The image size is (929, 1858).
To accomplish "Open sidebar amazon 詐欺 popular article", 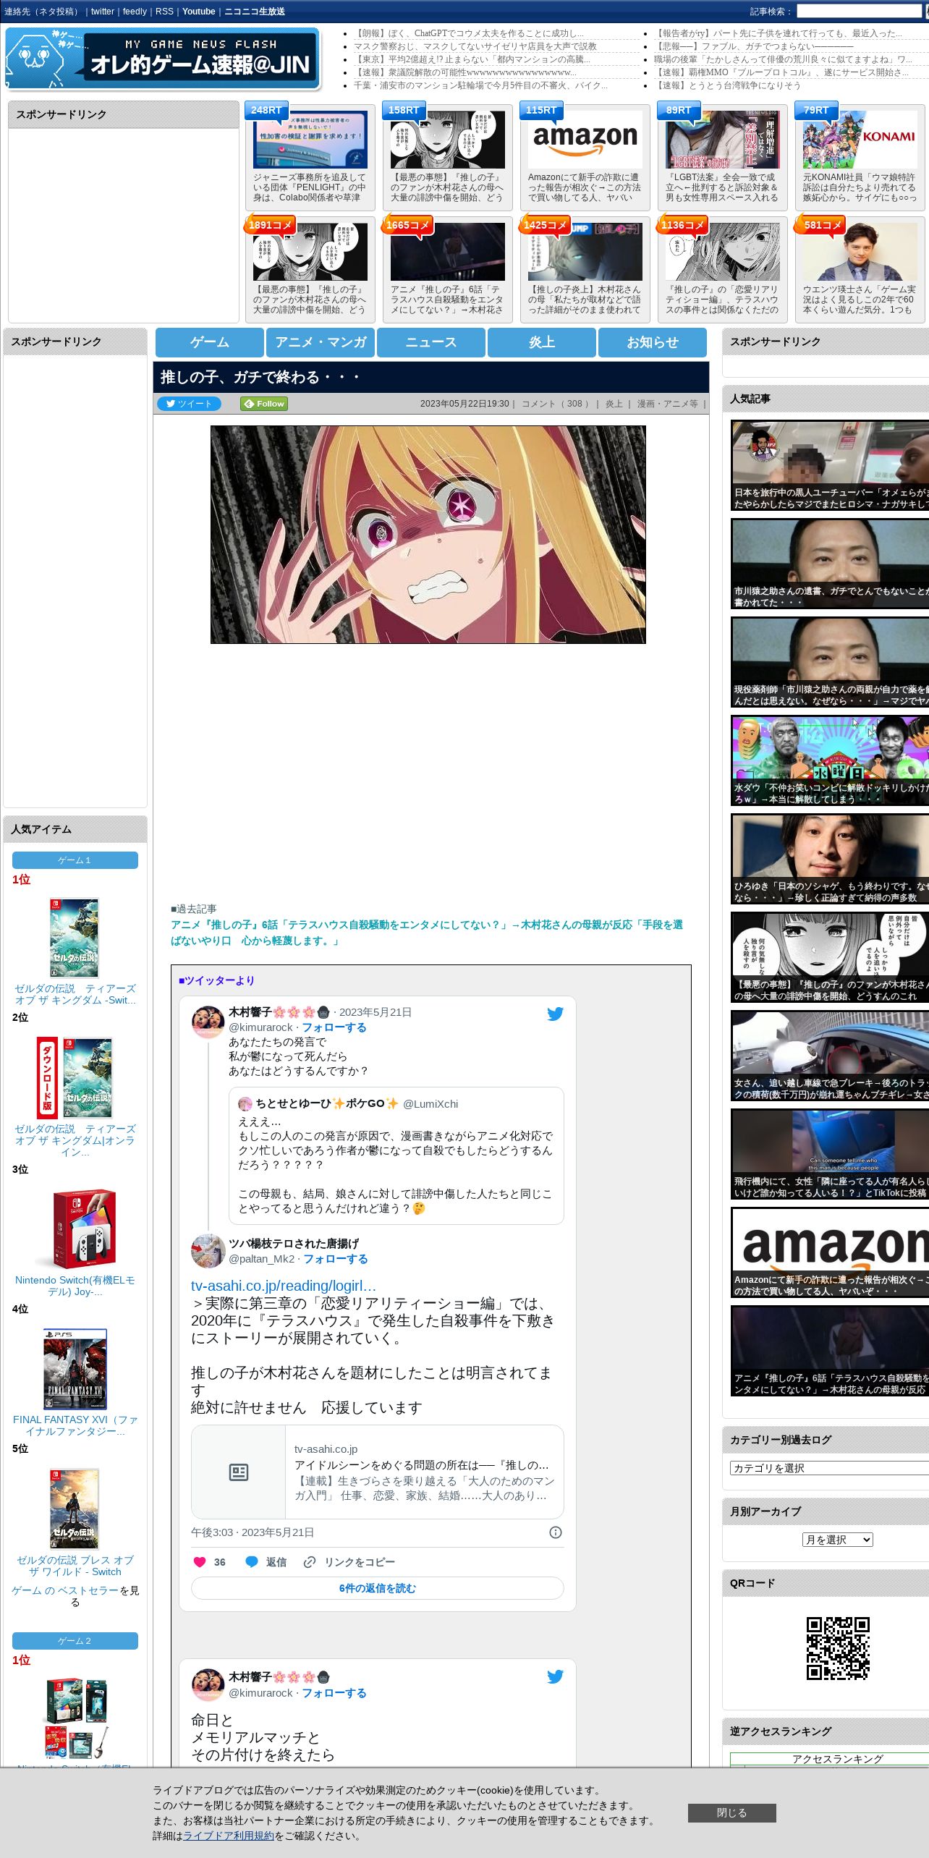I will (x=830, y=1252).
